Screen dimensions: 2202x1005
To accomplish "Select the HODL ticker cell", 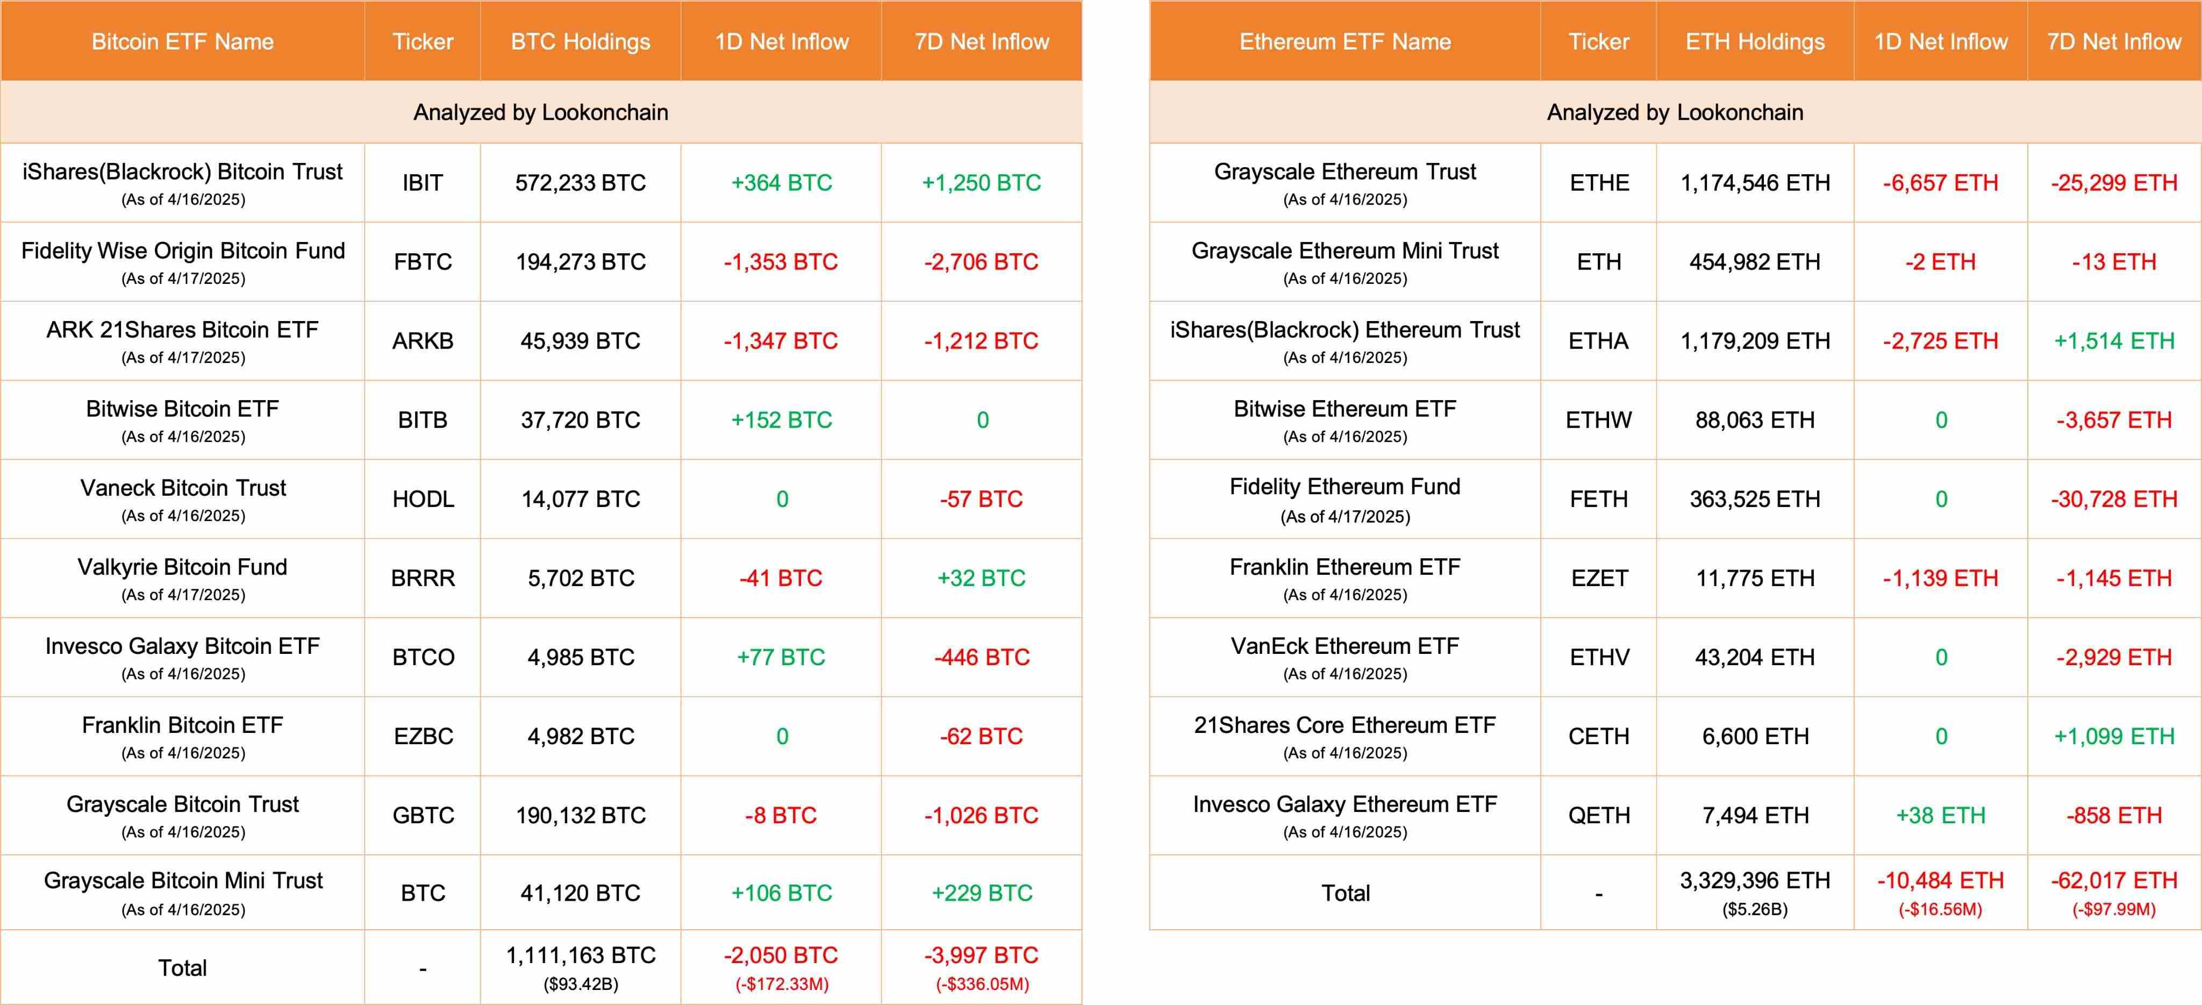I will [x=422, y=500].
